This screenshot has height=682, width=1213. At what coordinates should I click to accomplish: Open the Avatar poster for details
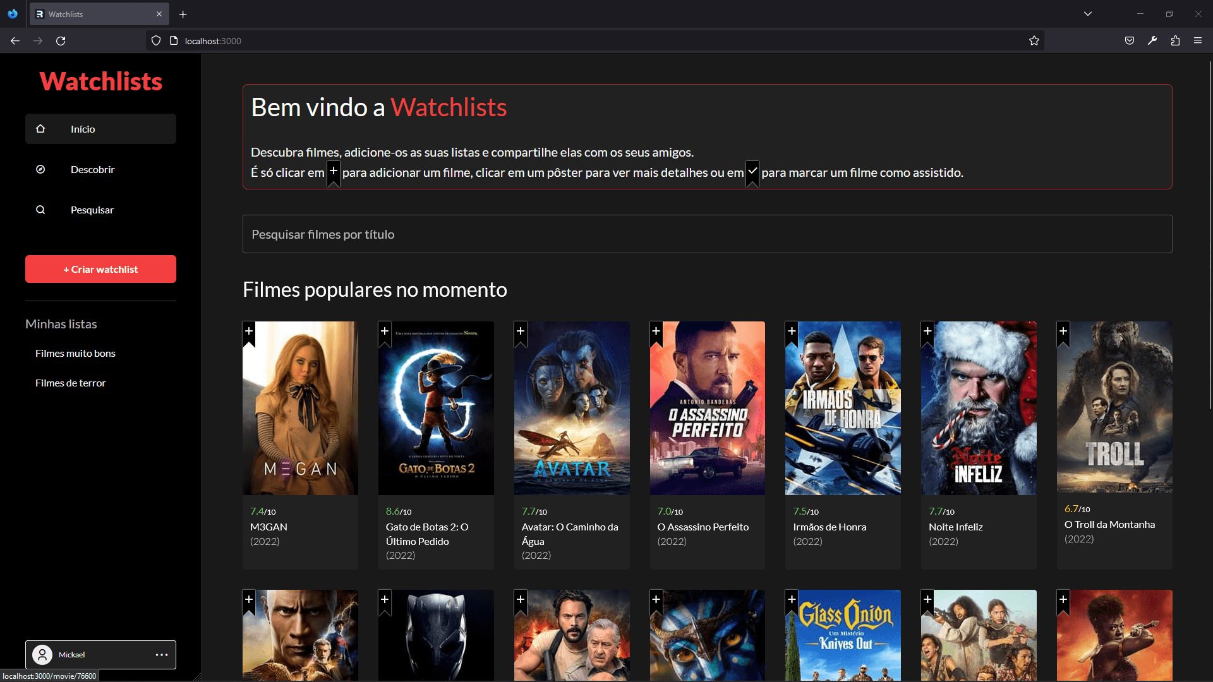572,408
